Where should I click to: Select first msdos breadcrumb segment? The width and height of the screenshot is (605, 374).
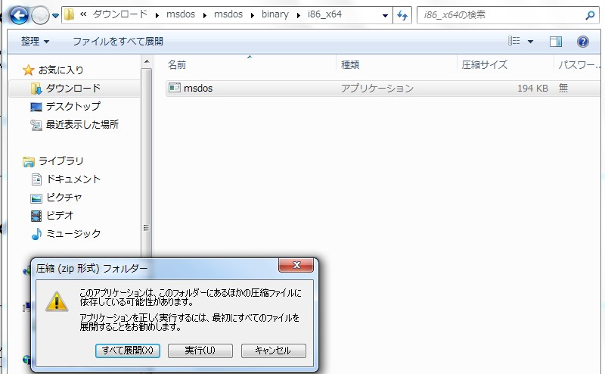[181, 14]
